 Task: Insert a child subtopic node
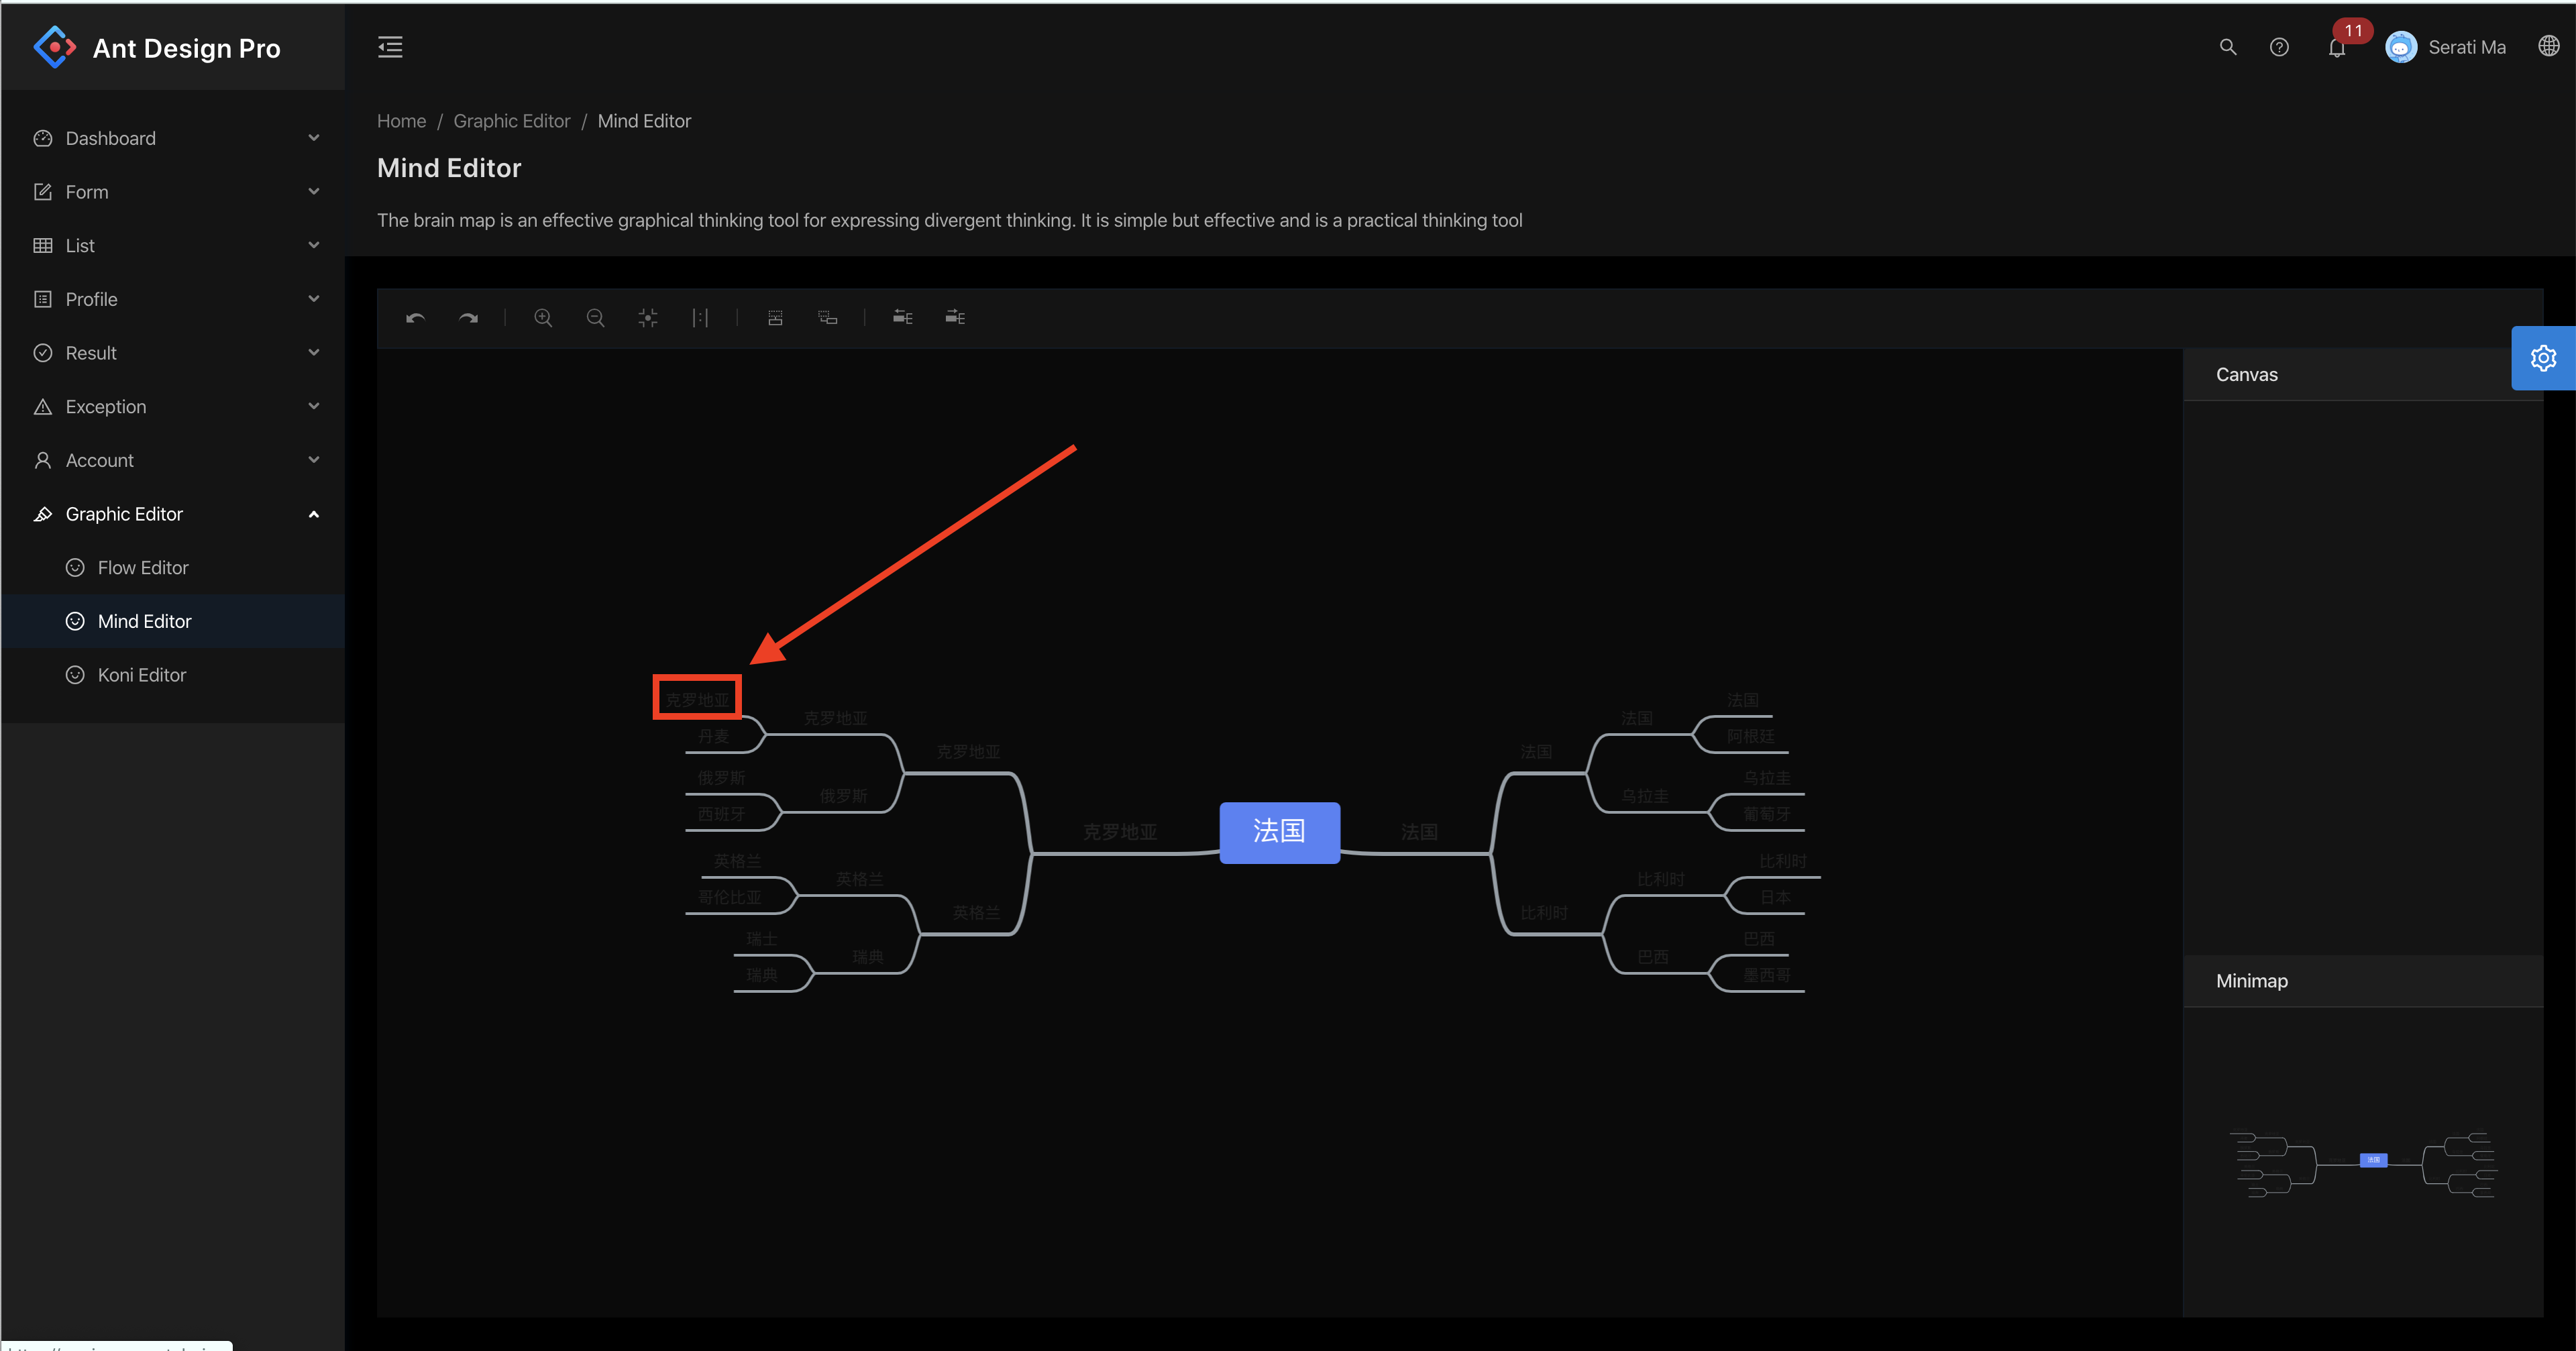coord(827,318)
